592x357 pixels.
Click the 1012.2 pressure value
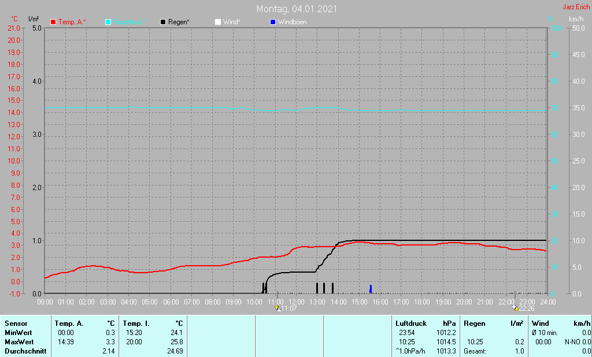point(446,333)
